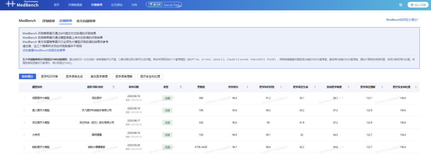
Task: Open 社区驿站 in top navigation
Action: [117, 5]
